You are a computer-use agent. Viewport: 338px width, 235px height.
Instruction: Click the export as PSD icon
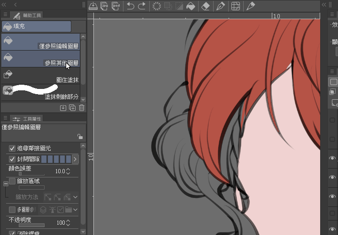[x=115, y=6]
